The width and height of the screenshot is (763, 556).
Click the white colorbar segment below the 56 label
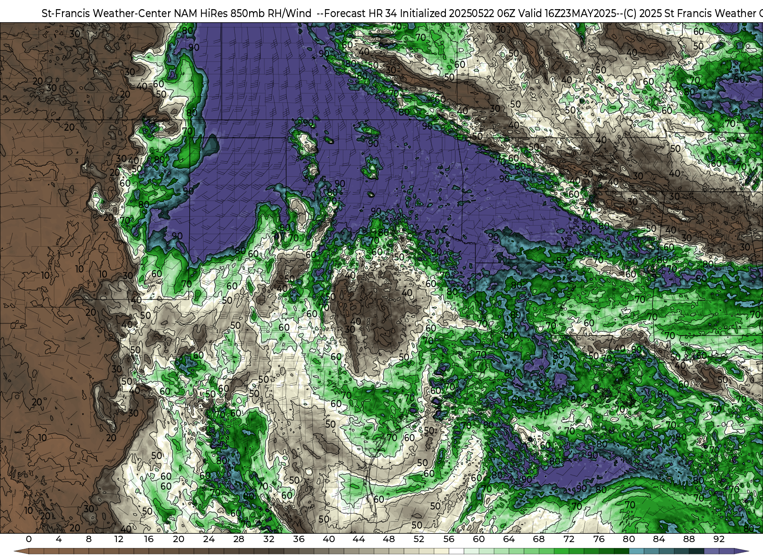coord(456,552)
